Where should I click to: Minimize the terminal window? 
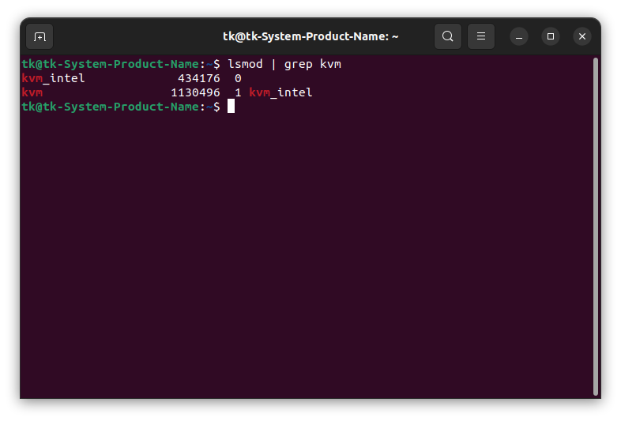[x=519, y=36]
